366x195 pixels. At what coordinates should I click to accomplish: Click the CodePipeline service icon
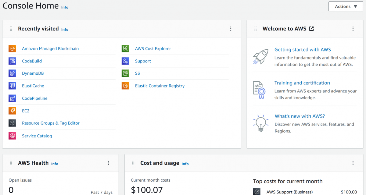12,98
